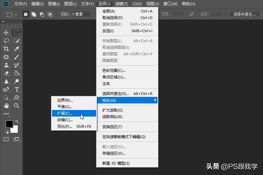Open the background color picker

tap(15, 130)
